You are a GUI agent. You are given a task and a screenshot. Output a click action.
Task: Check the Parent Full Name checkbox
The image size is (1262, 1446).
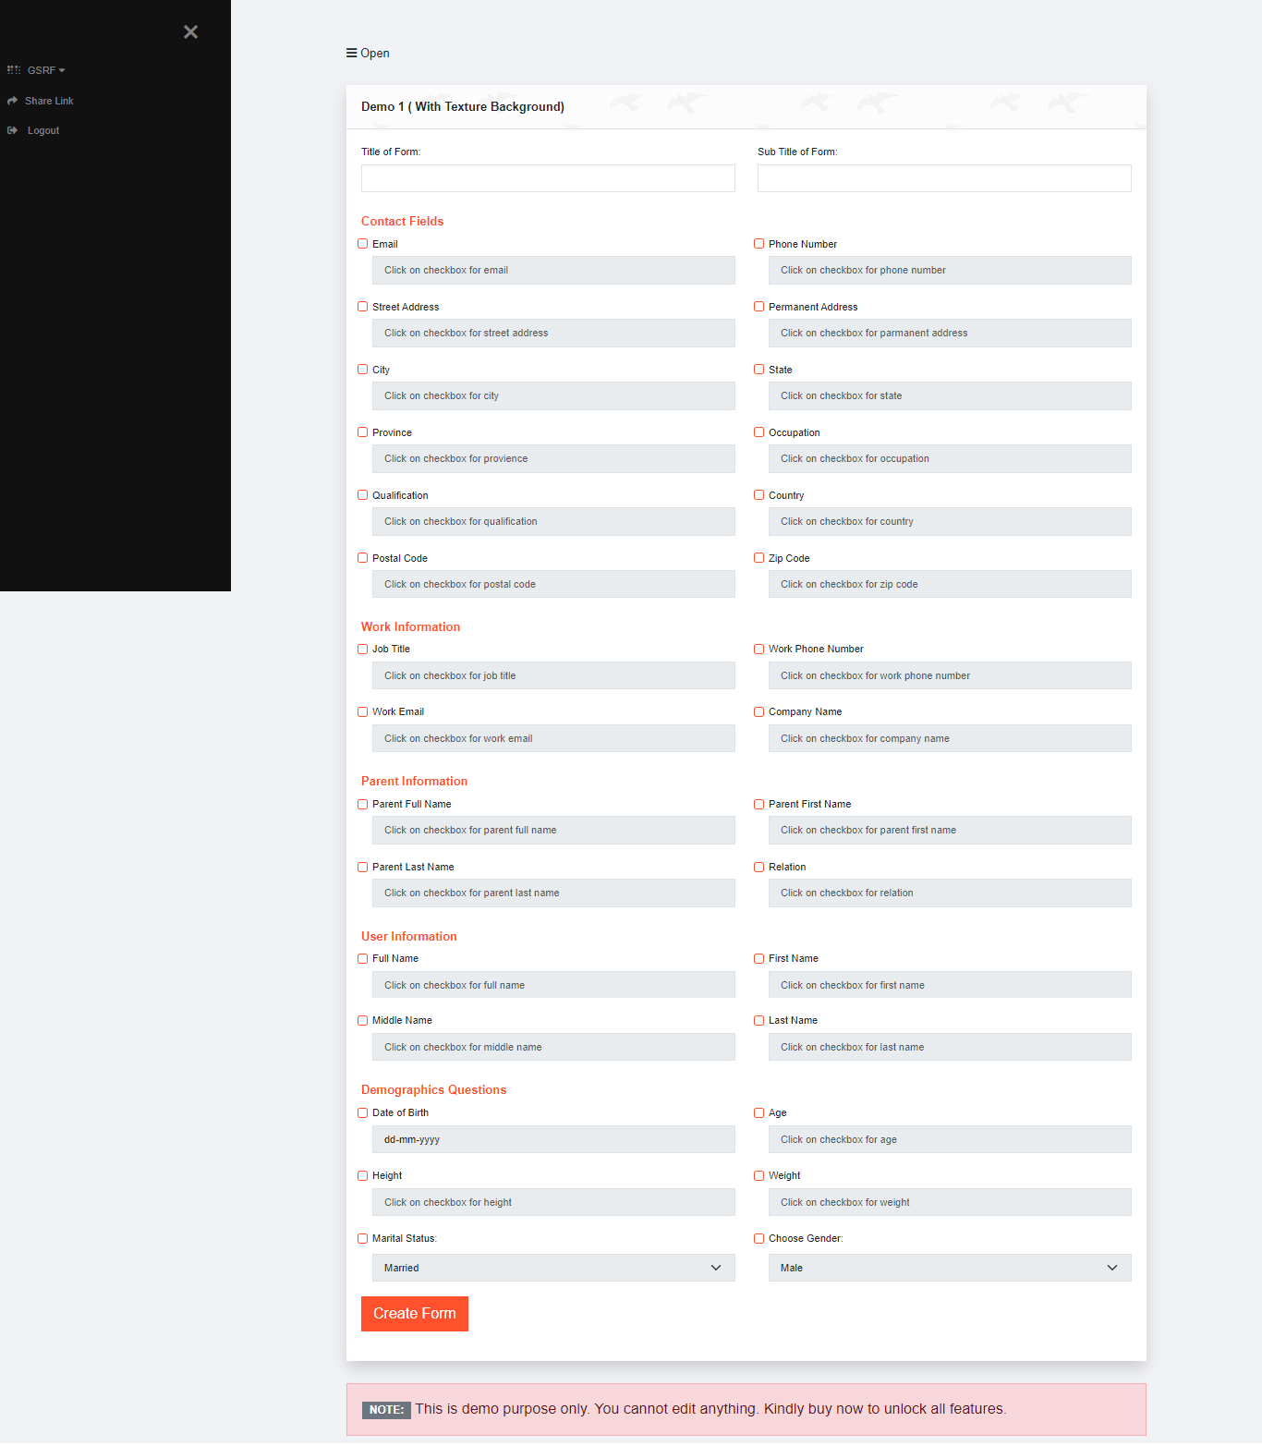[x=362, y=804]
